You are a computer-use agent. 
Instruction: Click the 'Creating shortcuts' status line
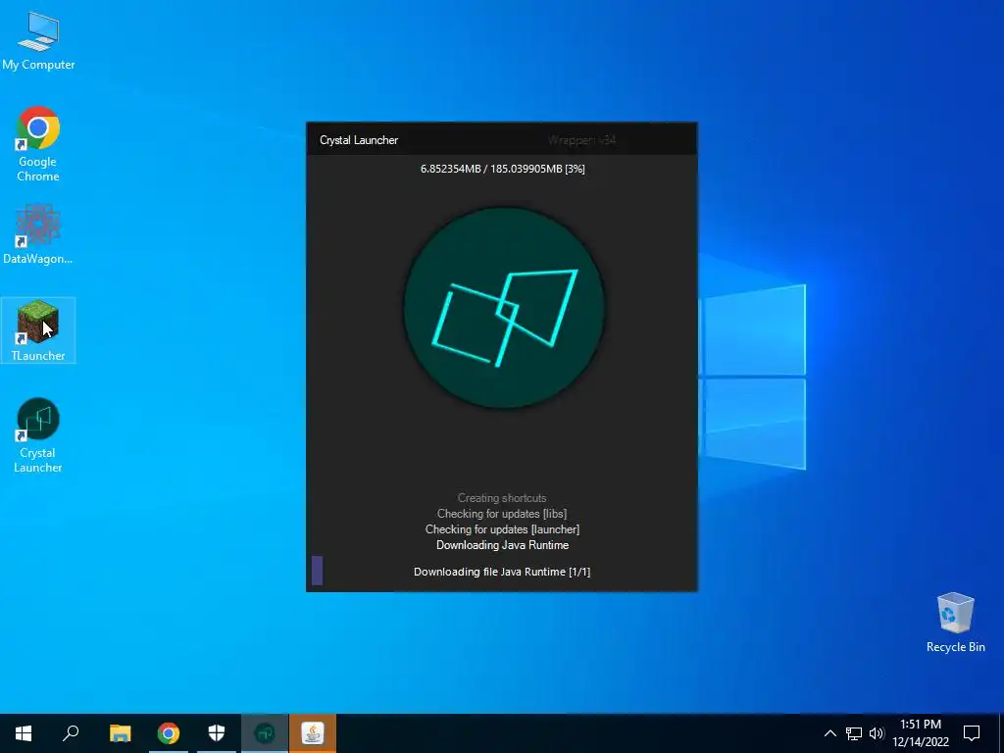point(502,498)
